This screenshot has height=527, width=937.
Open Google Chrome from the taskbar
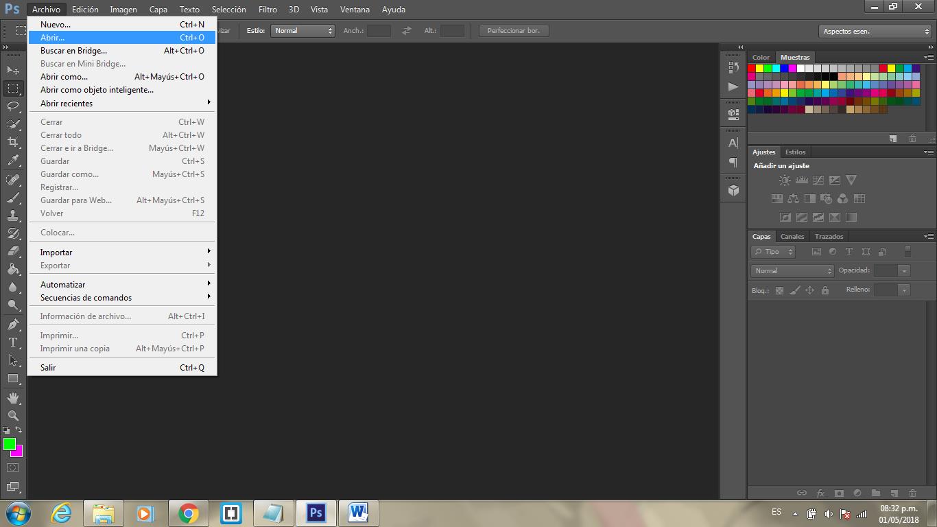click(188, 513)
